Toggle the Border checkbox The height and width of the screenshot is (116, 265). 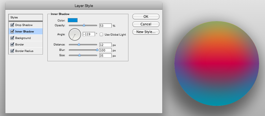(12, 45)
